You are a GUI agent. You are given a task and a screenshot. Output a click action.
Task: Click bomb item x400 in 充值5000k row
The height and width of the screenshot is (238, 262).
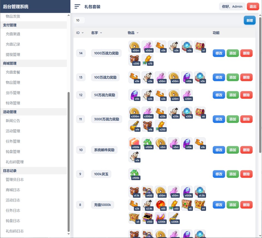(148, 192)
